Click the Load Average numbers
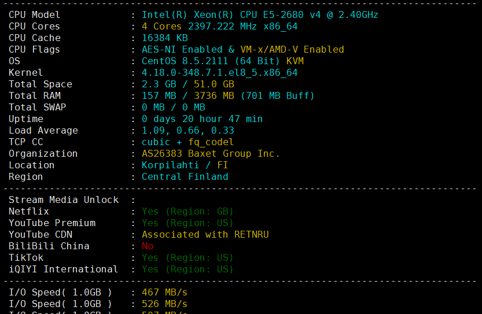This screenshot has width=482, height=314. [187, 131]
